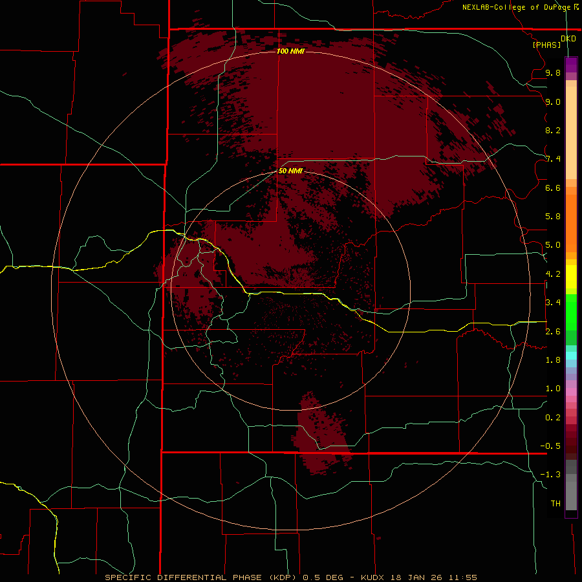
Task: Click the 0.2 scale value
Action: pos(553,418)
